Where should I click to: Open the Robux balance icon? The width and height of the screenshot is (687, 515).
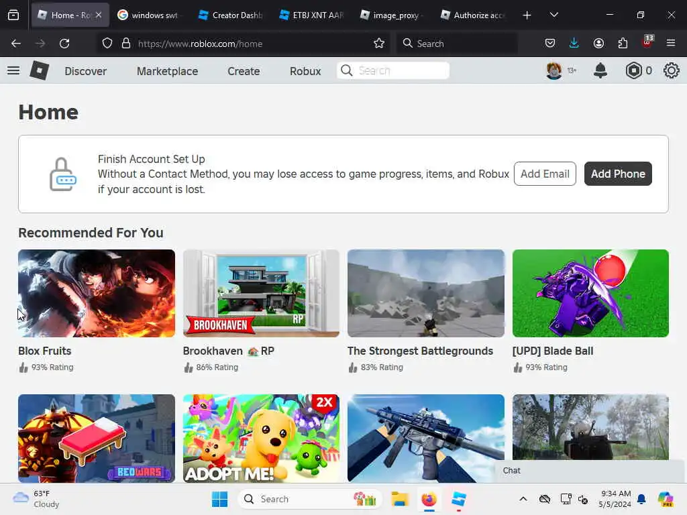(633, 70)
